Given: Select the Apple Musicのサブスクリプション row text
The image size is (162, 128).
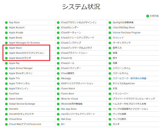Looking at the screenshot, I should pos(27,53).
